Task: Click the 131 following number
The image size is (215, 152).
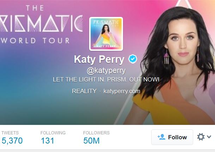Action: tap(48, 141)
